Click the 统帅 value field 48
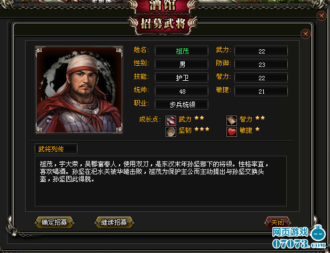The height and width of the screenshot is (253, 330). [182, 91]
